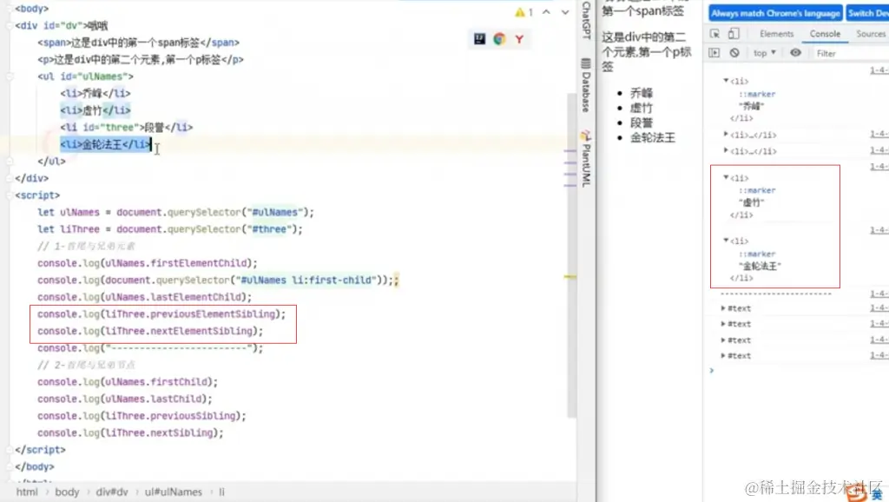Click console.log(liThree.previousSibling) line
The width and height of the screenshot is (889, 502).
142,416
